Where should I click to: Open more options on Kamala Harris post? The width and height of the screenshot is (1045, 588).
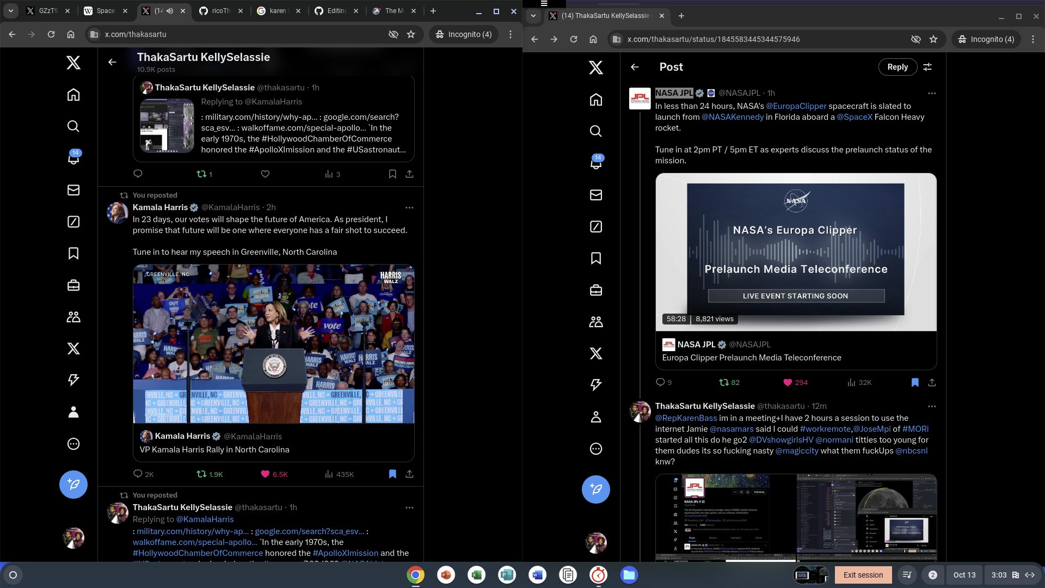[409, 207]
